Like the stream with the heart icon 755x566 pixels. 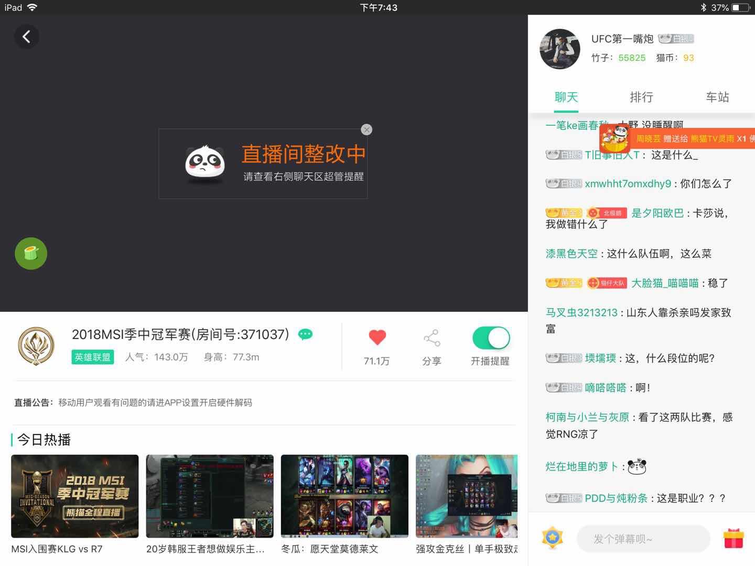[377, 338]
